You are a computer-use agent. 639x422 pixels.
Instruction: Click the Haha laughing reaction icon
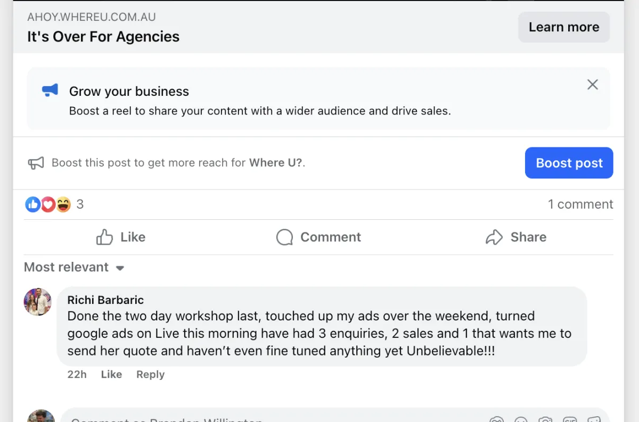pyautogui.click(x=63, y=204)
